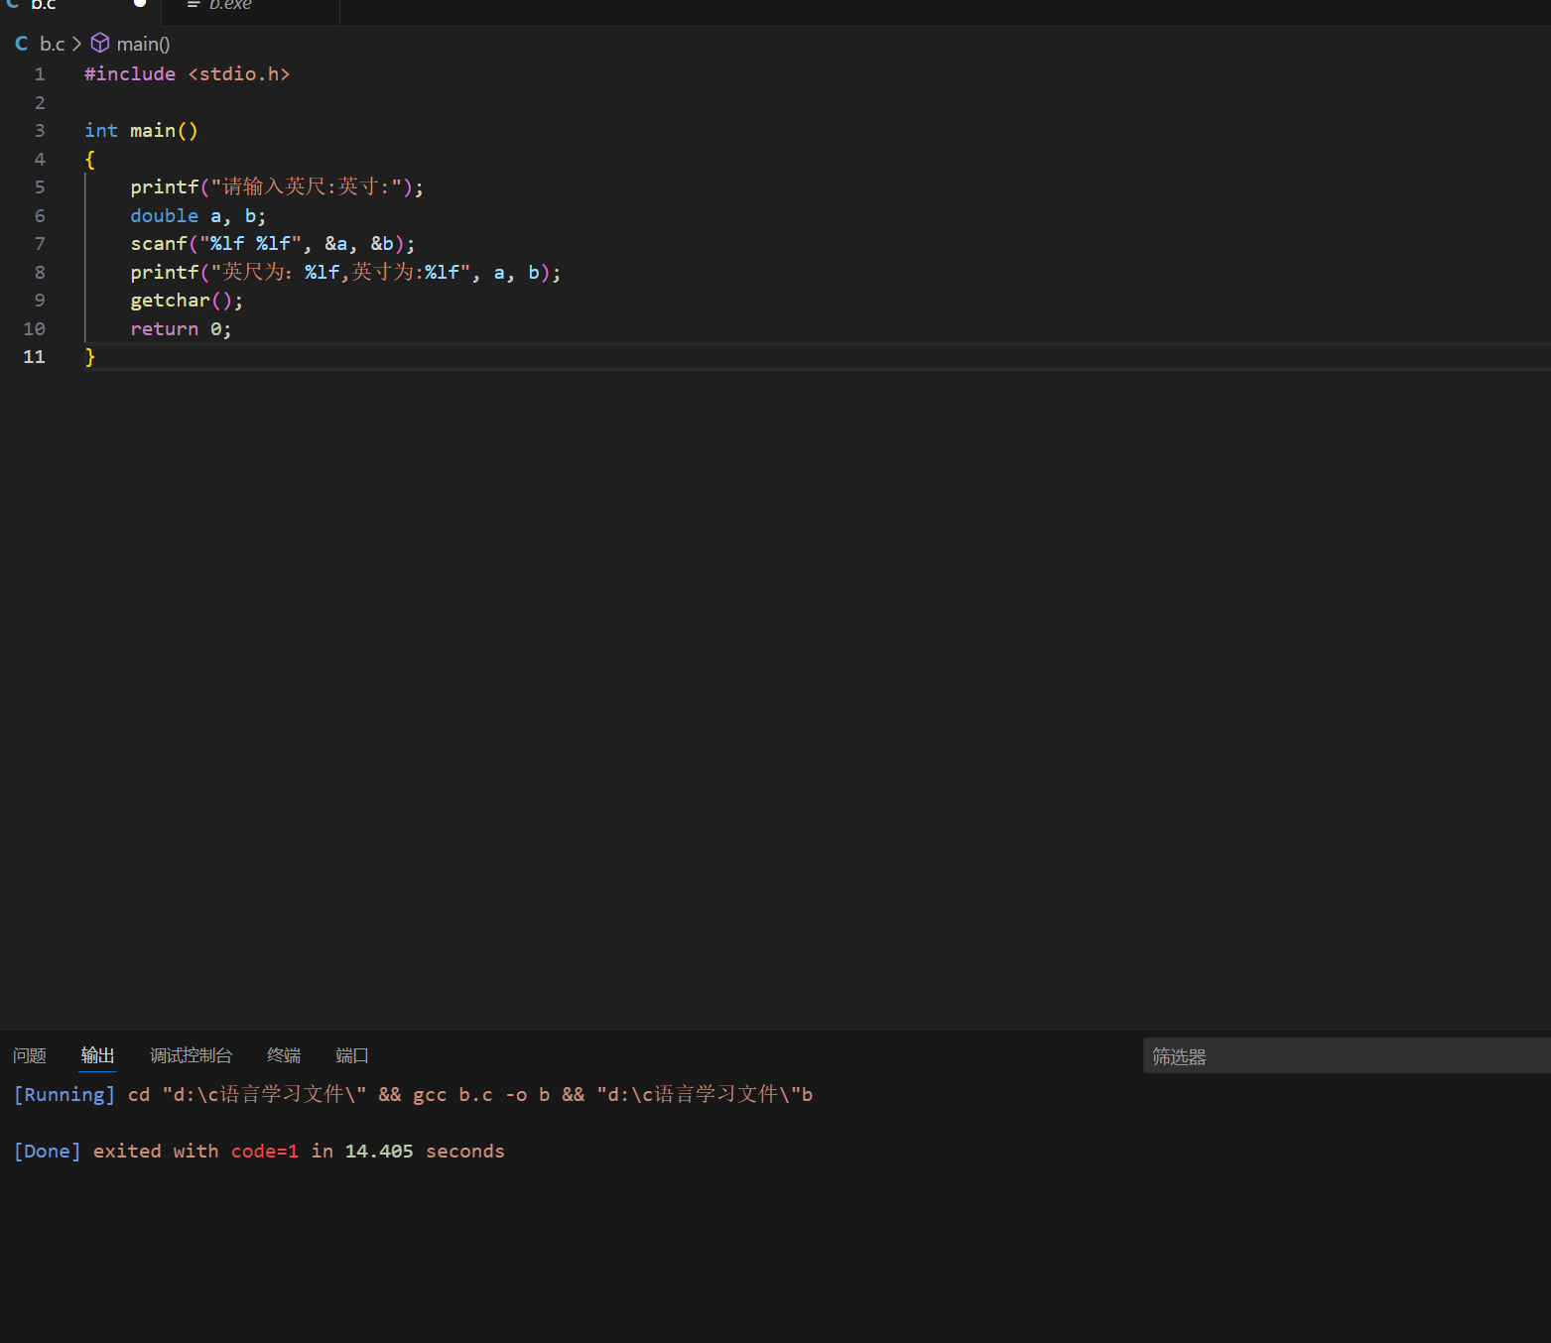Click line number 11 in the gutter
This screenshot has width=1551, height=1343.
pyautogui.click(x=34, y=357)
